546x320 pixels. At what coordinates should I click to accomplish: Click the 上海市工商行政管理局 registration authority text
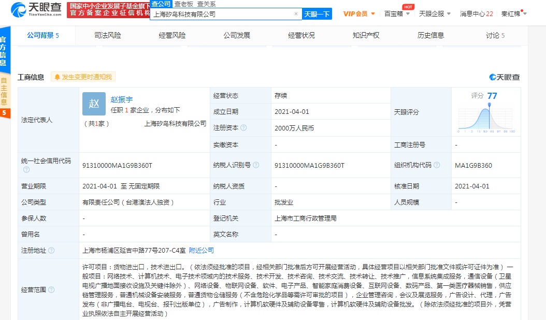[306, 219]
